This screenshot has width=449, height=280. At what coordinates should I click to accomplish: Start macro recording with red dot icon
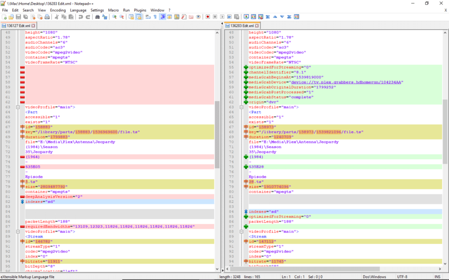(x=207, y=17)
